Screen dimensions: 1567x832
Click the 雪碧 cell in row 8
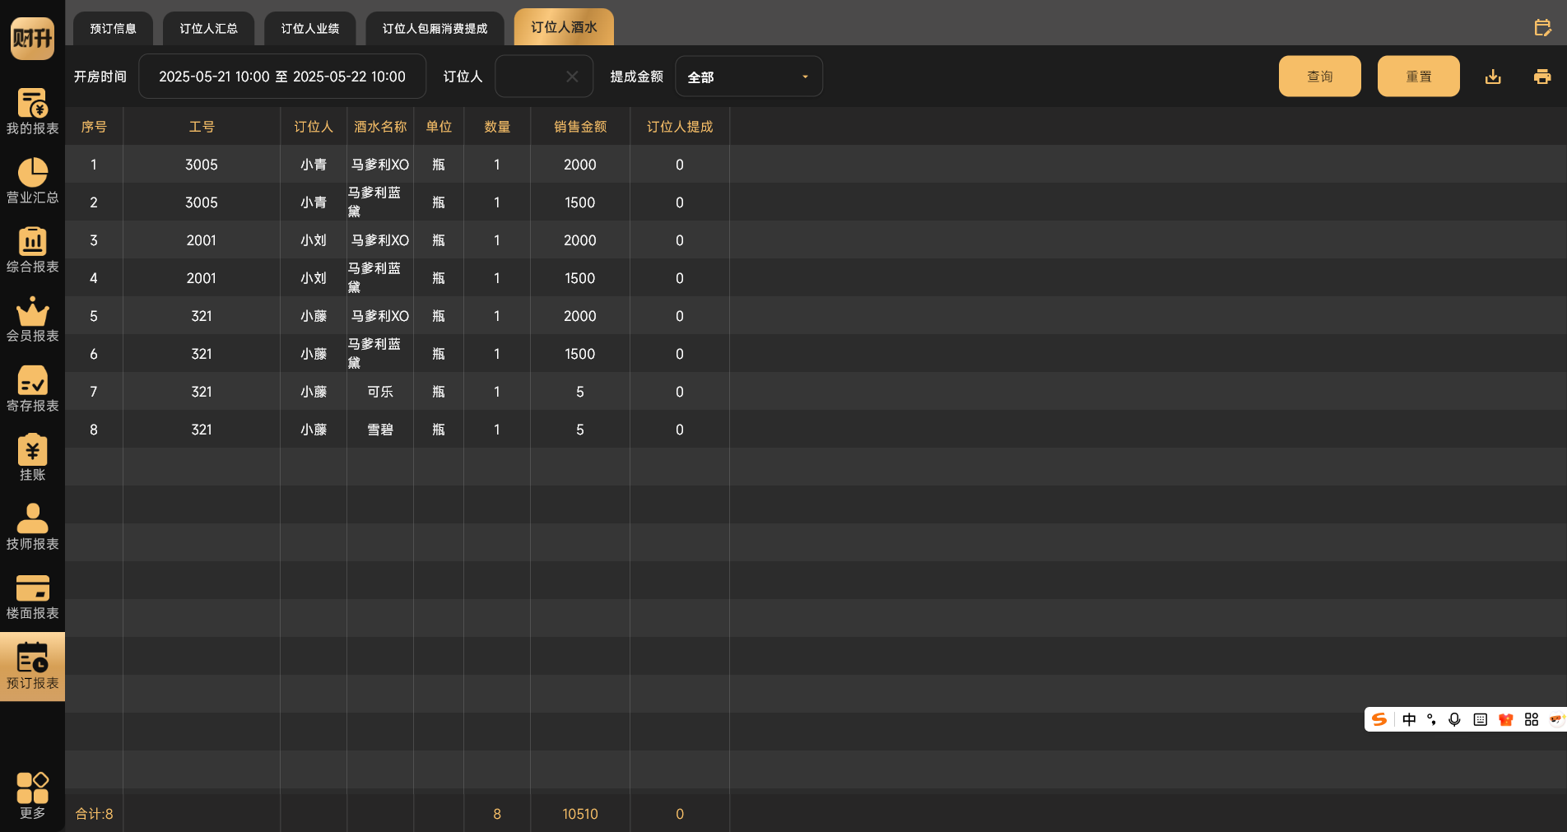pyautogui.click(x=380, y=430)
